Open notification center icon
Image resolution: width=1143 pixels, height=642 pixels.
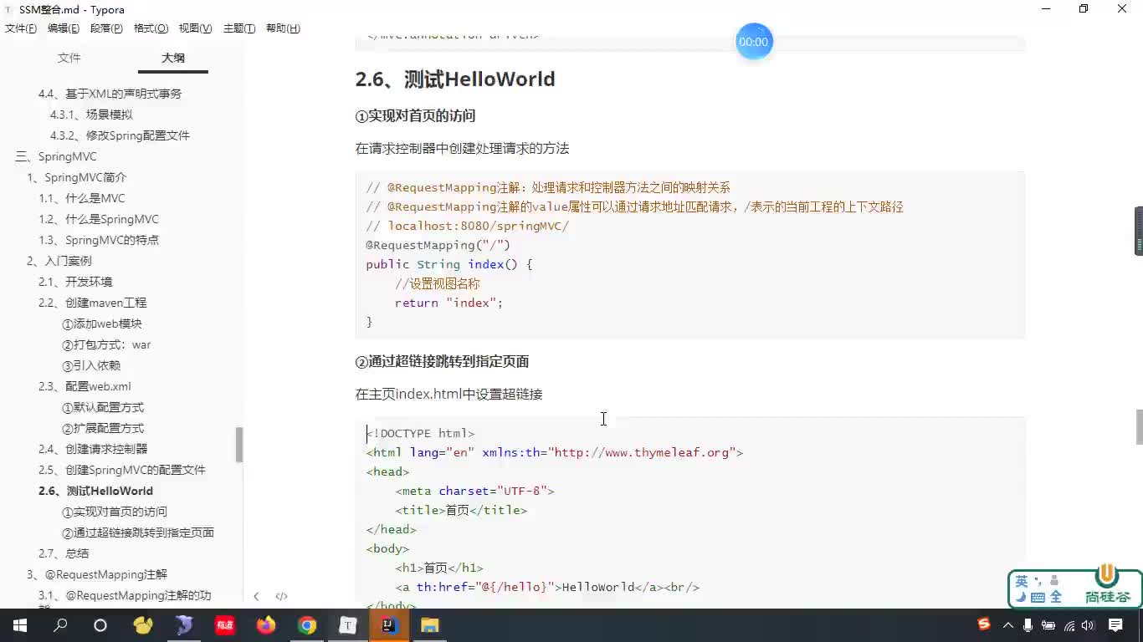[1115, 625]
